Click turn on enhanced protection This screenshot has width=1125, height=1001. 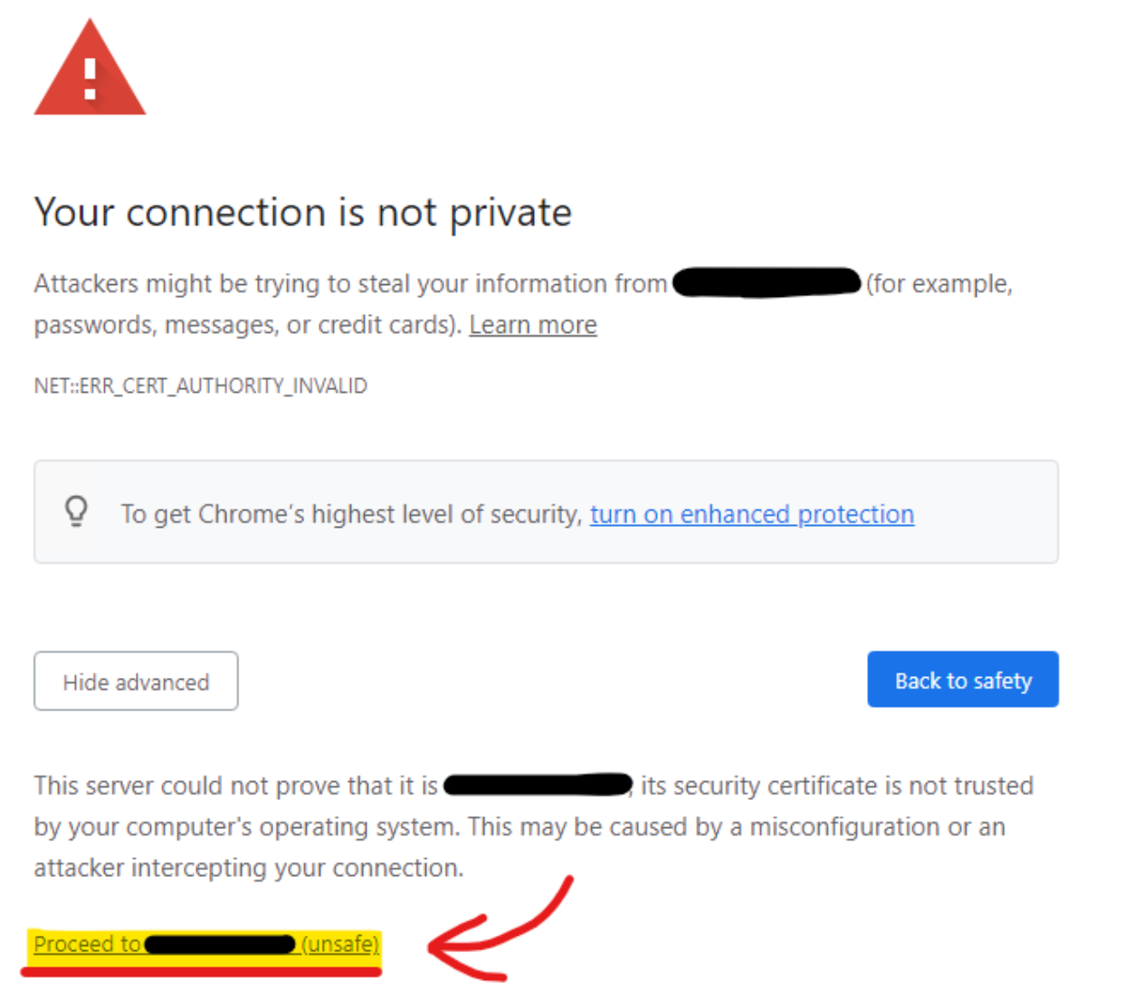pos(751,513)
